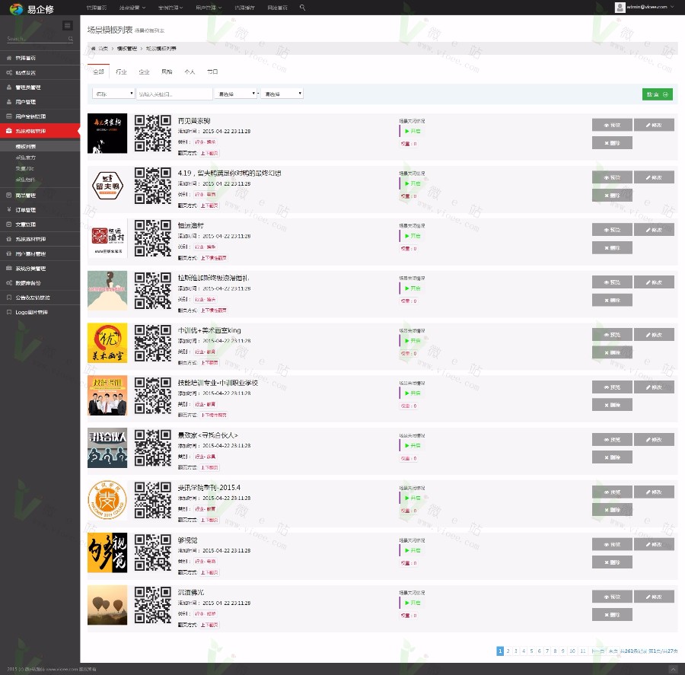Expand the 用户管理 menu in top navigation
This screenshot has width=685, height=675.
click(x=209, y=8)
